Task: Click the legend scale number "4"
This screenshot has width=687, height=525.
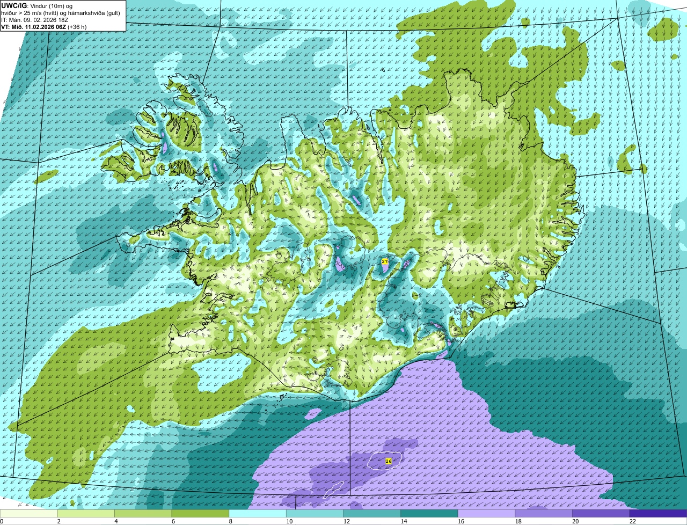Action: (x=116, y=521)
